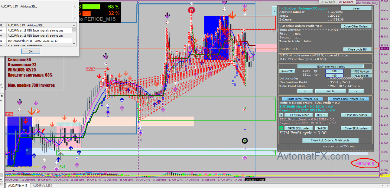Toggle the X checkbox beside OPEN Buy order
This screenshot has height=188, width=390.
click(x=281, y=115)
